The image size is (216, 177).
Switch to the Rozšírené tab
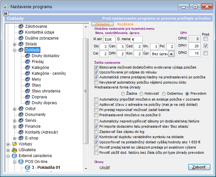click(x=126, y=24)
